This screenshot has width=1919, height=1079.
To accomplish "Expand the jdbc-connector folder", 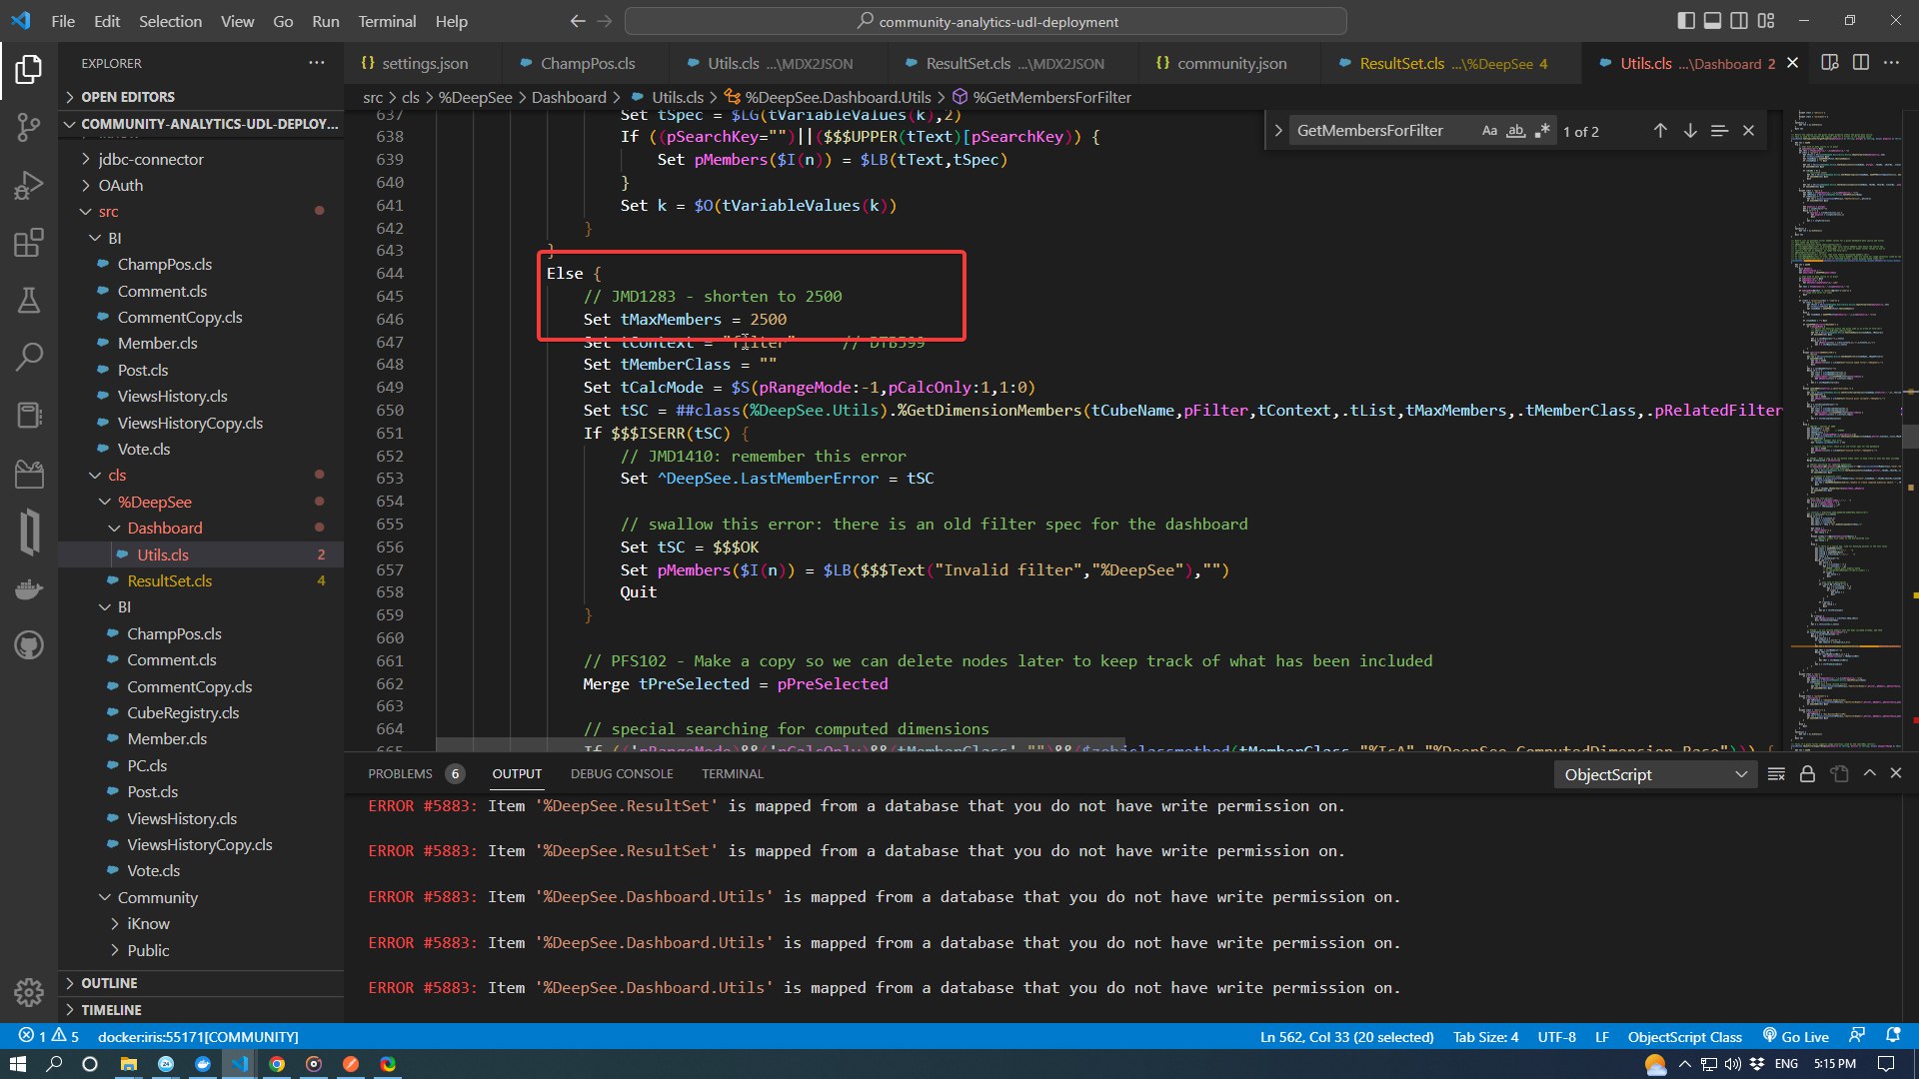I will (x=150, y=159).
